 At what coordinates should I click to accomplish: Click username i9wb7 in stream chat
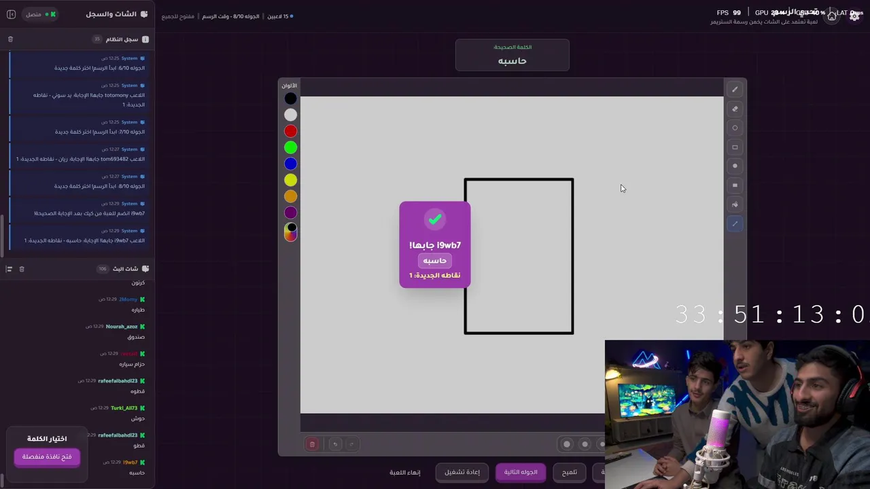130,463
